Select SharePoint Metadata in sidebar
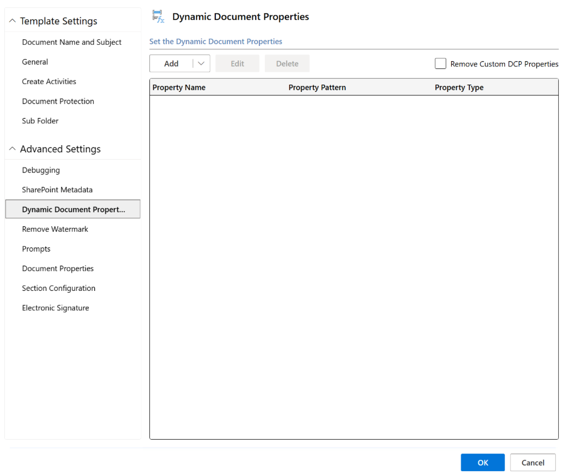This screenshot has width=566, height=476. (57, 190)
